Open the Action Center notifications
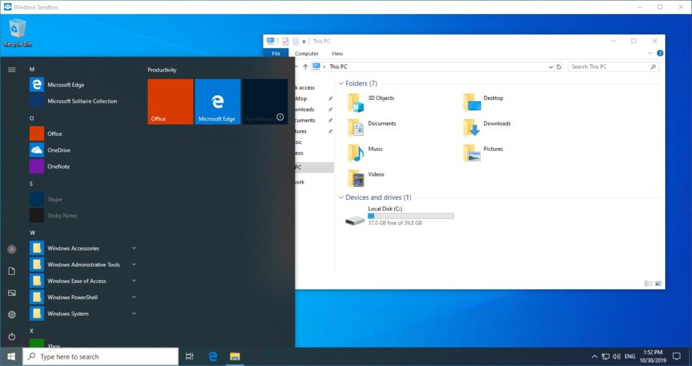Screen dimensions: 692x366 coord(676,357)
